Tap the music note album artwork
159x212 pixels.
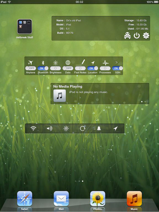[x=60, y=96]
